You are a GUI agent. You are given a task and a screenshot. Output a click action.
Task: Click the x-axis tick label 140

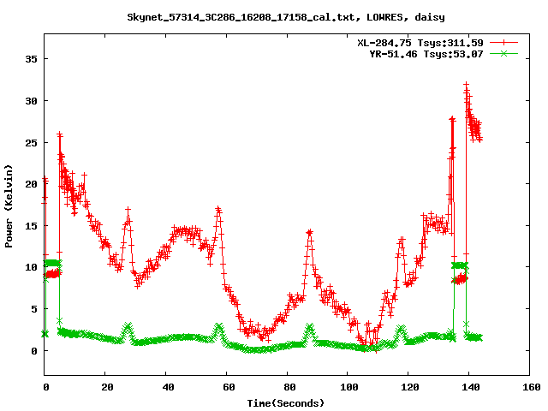click(471, 387)
